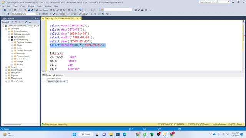Viewport: 246px width, 138px height.
Task: Select the PolyBase folder
Action: point(15,76)
